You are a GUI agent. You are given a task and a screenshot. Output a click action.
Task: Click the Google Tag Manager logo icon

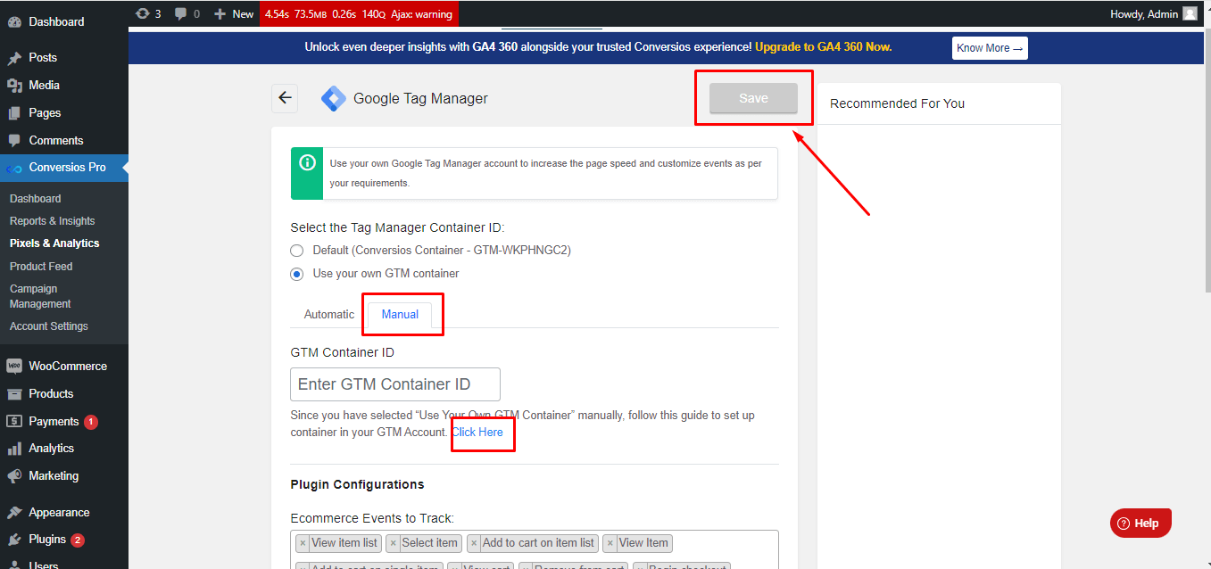(333, 98)
